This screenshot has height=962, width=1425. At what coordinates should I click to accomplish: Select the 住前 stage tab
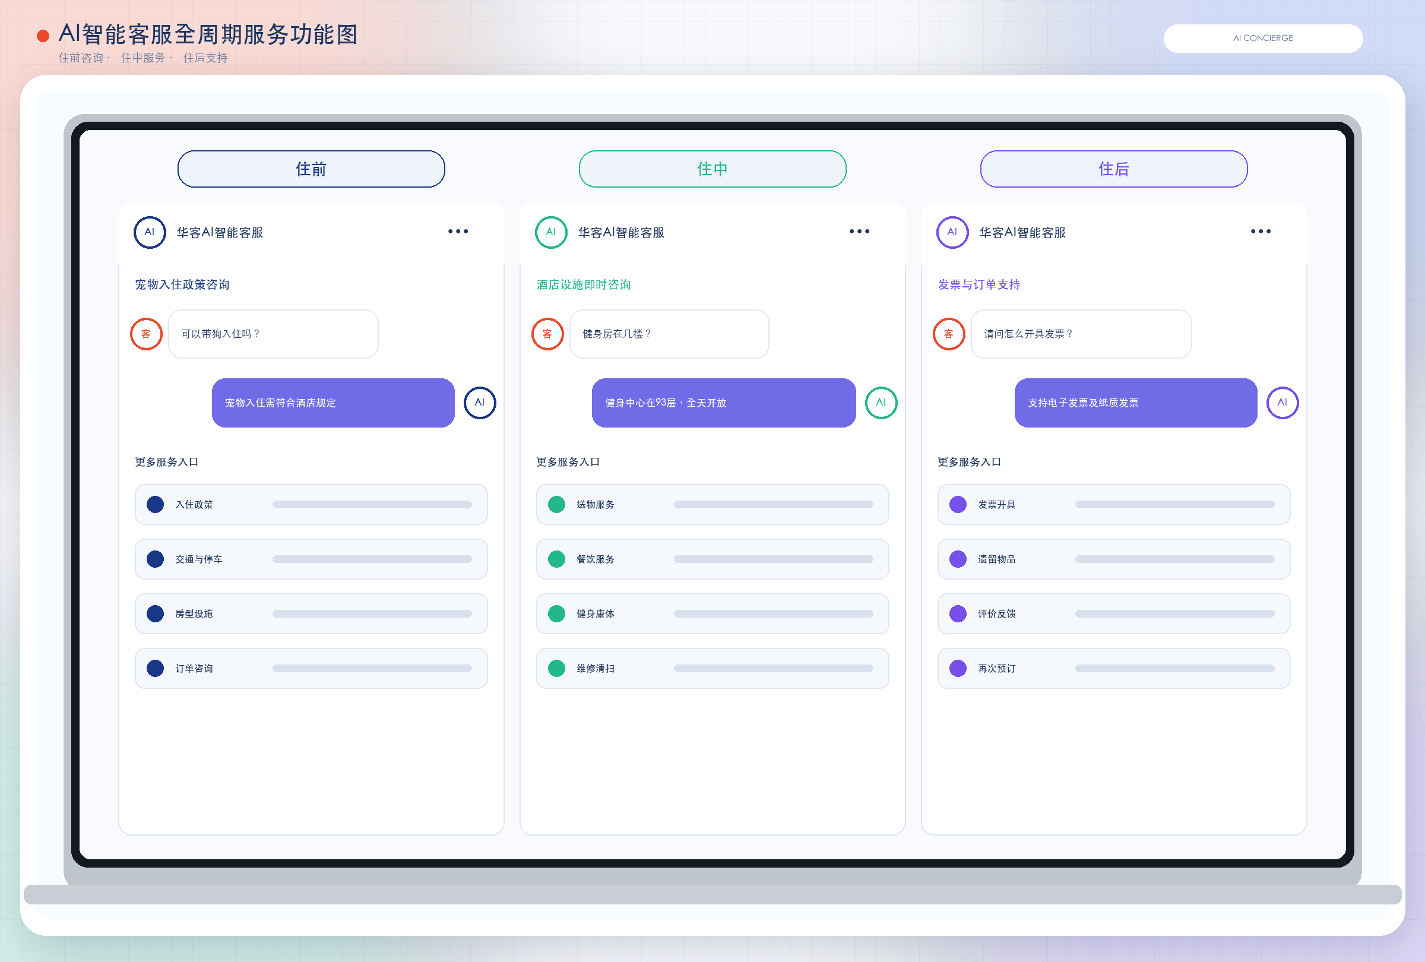click(x=311, y=169)
